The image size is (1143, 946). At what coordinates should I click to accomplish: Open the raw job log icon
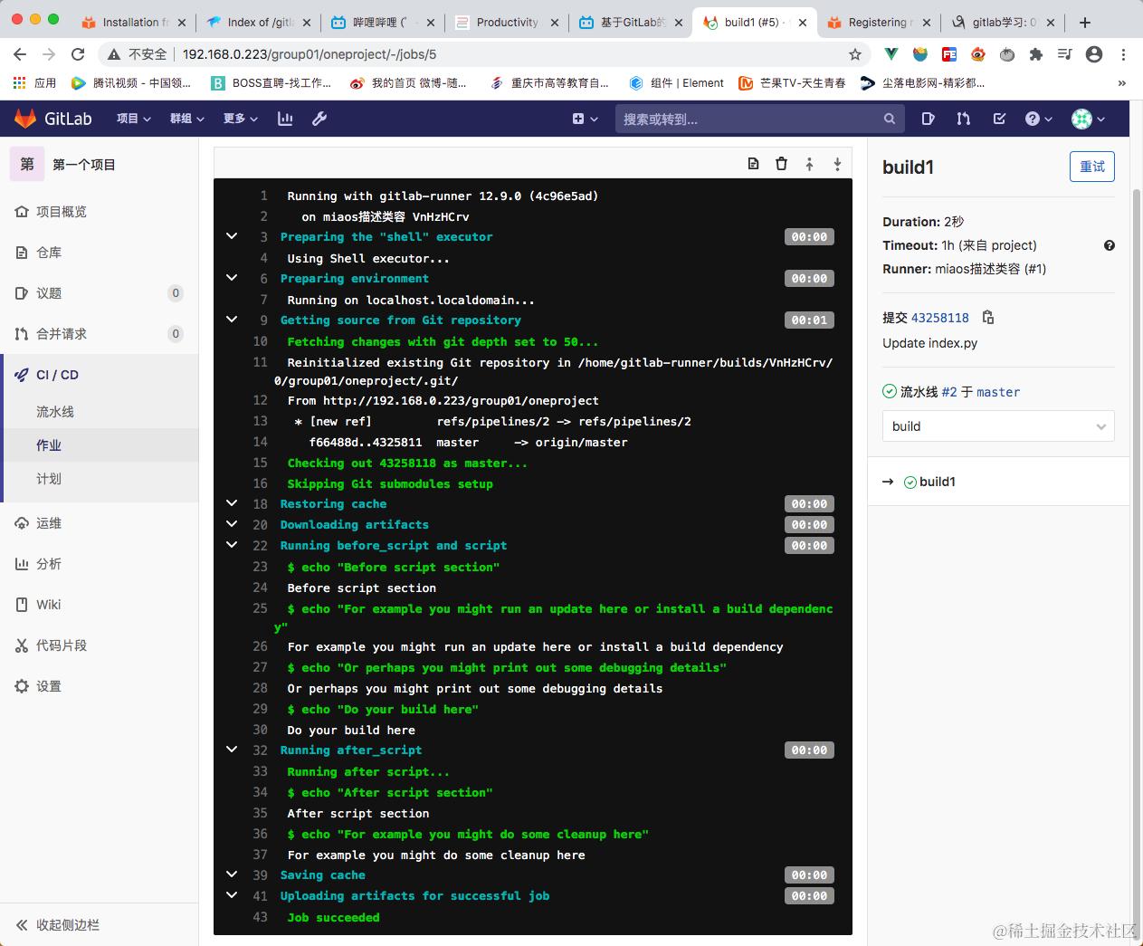(753, 163)
